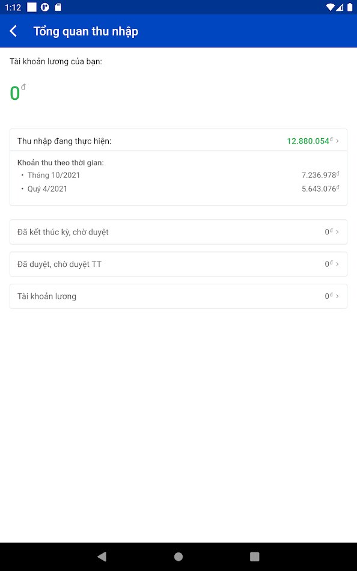
Task: Tap the signal strength icon in status bar
Action: tap(340, 7)
